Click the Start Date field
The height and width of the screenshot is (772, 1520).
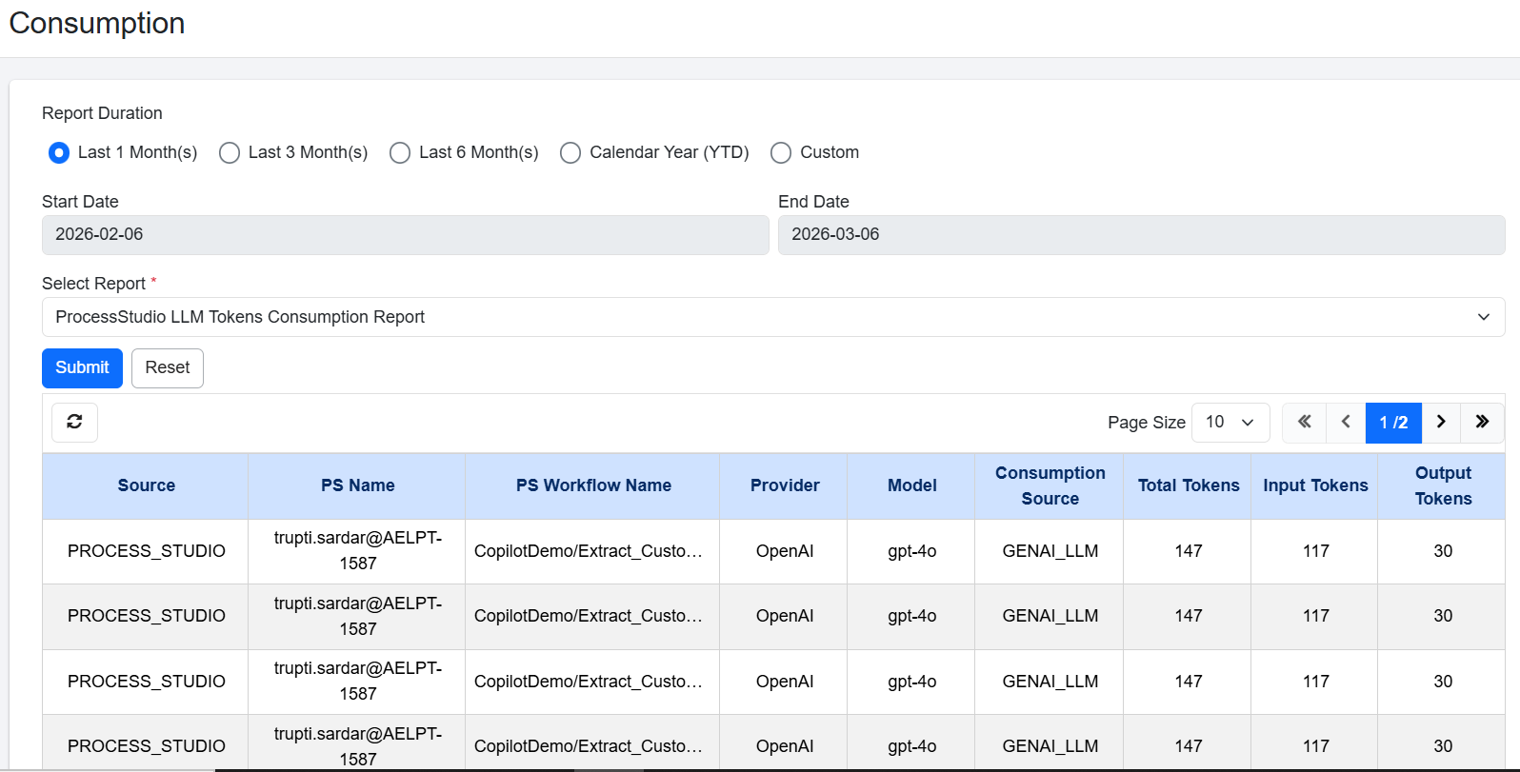click(405, 235)
